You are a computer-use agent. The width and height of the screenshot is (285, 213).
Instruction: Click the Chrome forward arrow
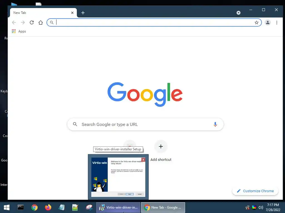[23, 22]
